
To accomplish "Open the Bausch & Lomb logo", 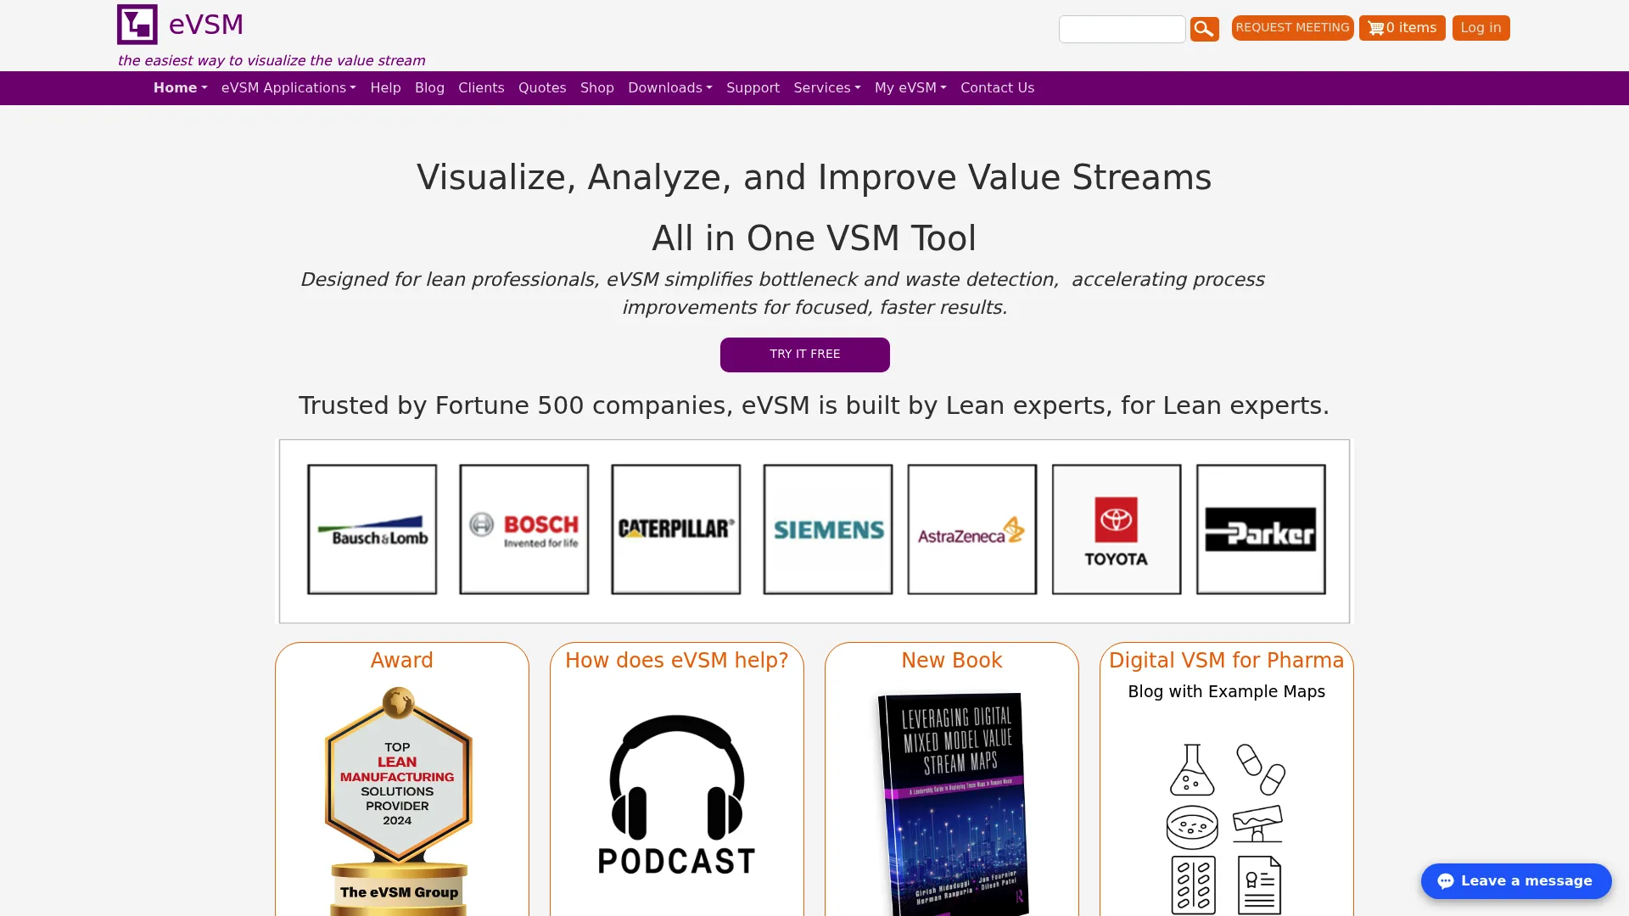I will pos(372,529).
